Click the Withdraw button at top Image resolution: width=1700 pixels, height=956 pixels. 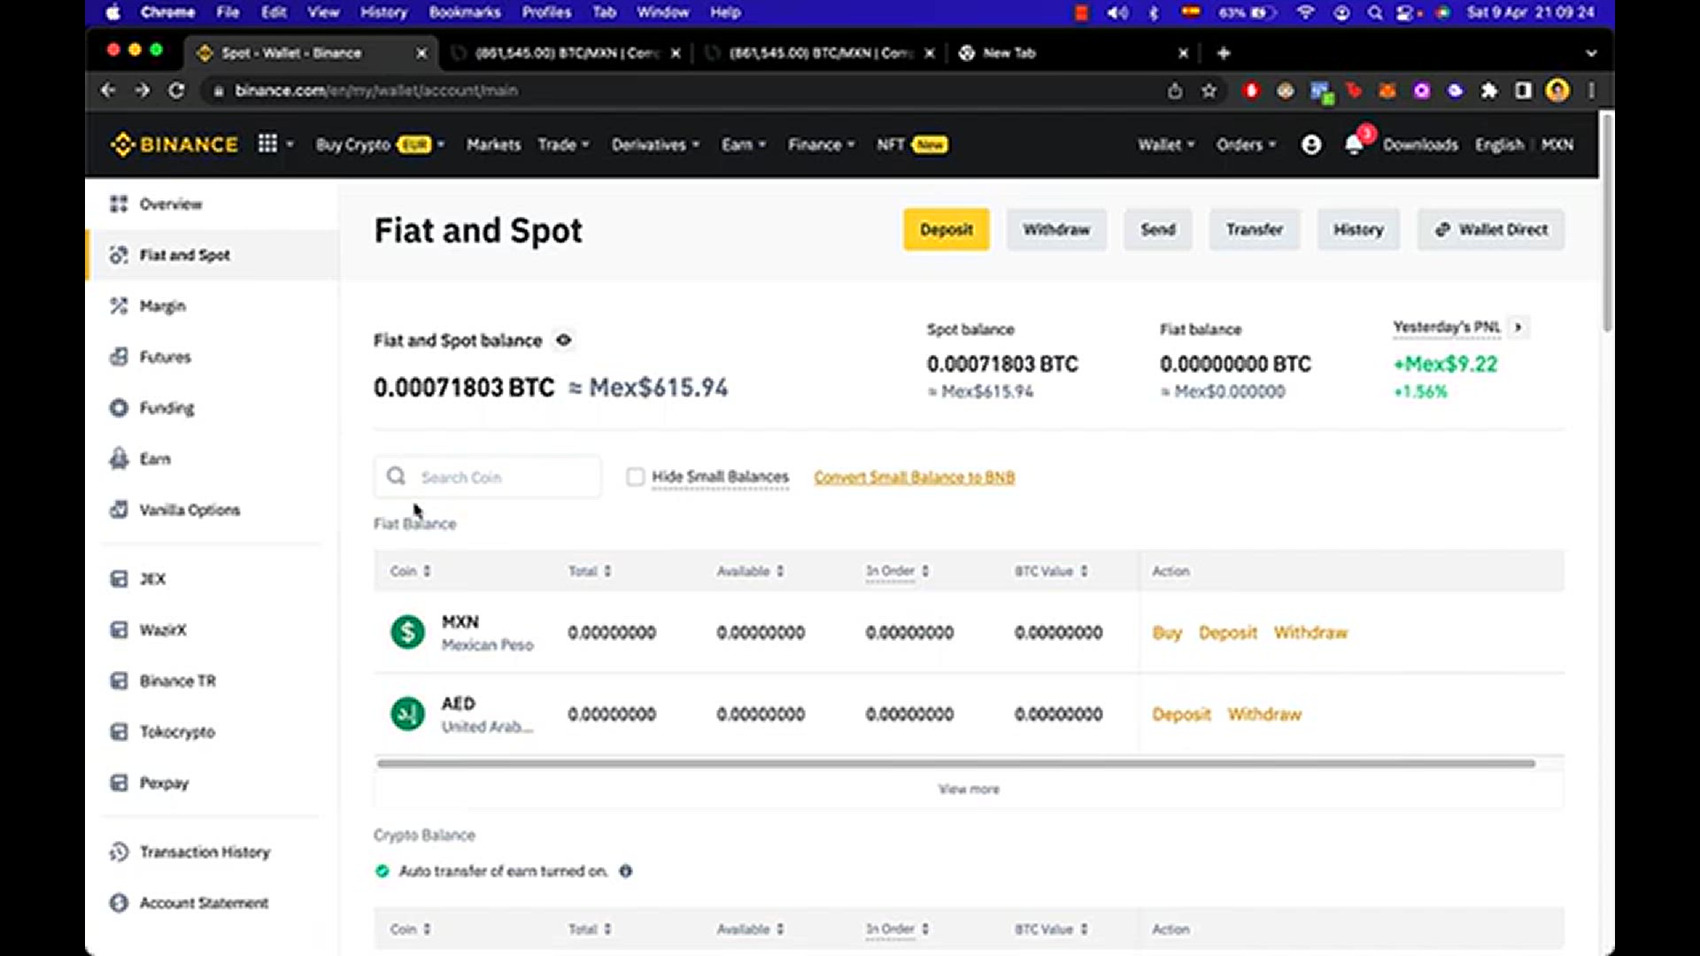[1056, 230]
